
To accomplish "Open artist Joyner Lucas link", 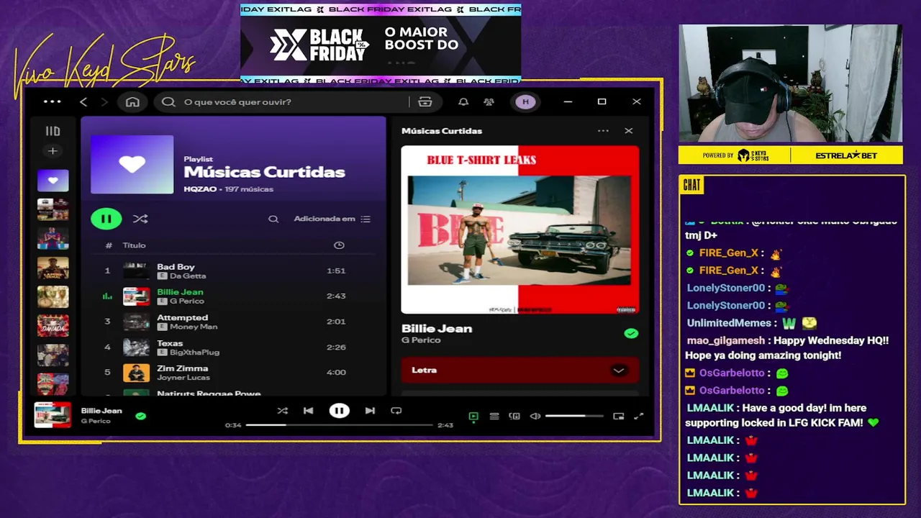I will click(x=183, y=378).
